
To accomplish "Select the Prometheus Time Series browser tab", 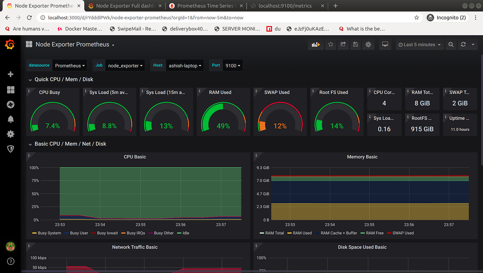I will (x=203, y=6).
